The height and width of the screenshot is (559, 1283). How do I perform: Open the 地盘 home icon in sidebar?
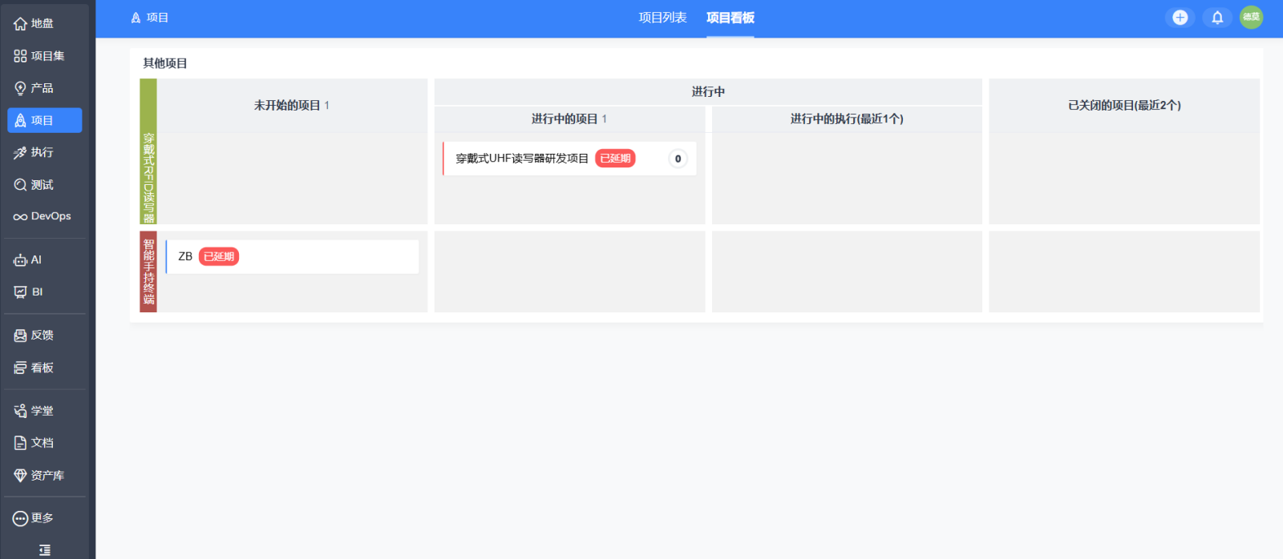[21, 24]
